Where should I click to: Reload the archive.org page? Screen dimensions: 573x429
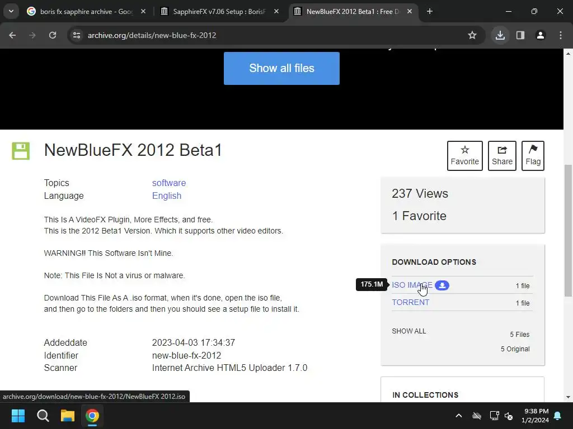[x=53, y=35]
